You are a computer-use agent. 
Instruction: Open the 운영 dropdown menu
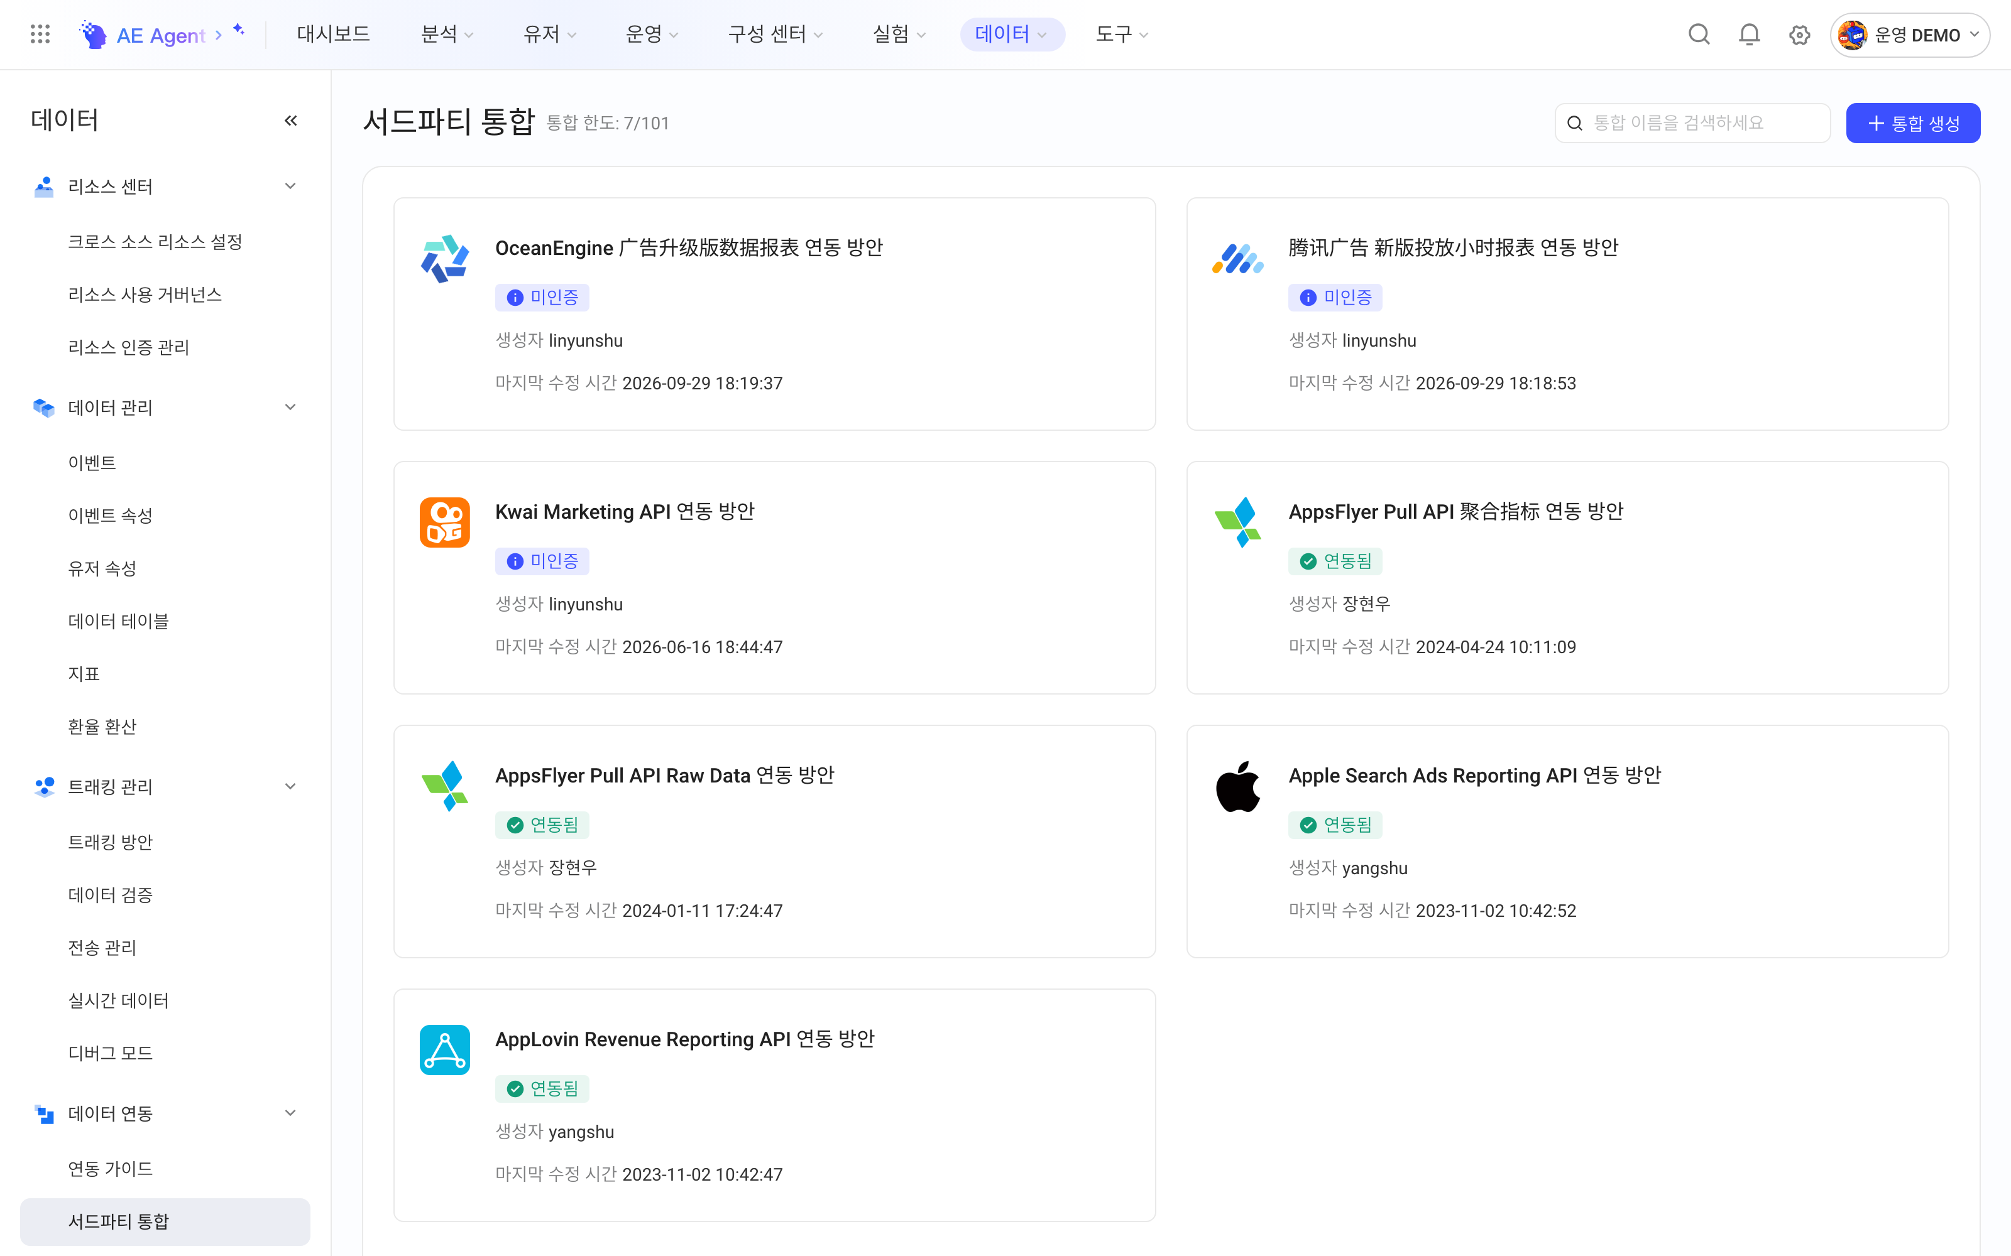click(x=652, y=34)
